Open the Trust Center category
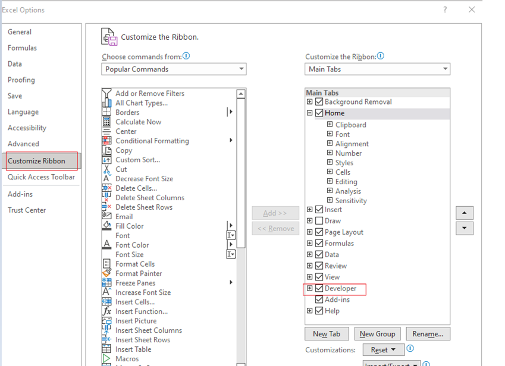Image resolution: width=505 pixels, height=366 pixels. 27,209
